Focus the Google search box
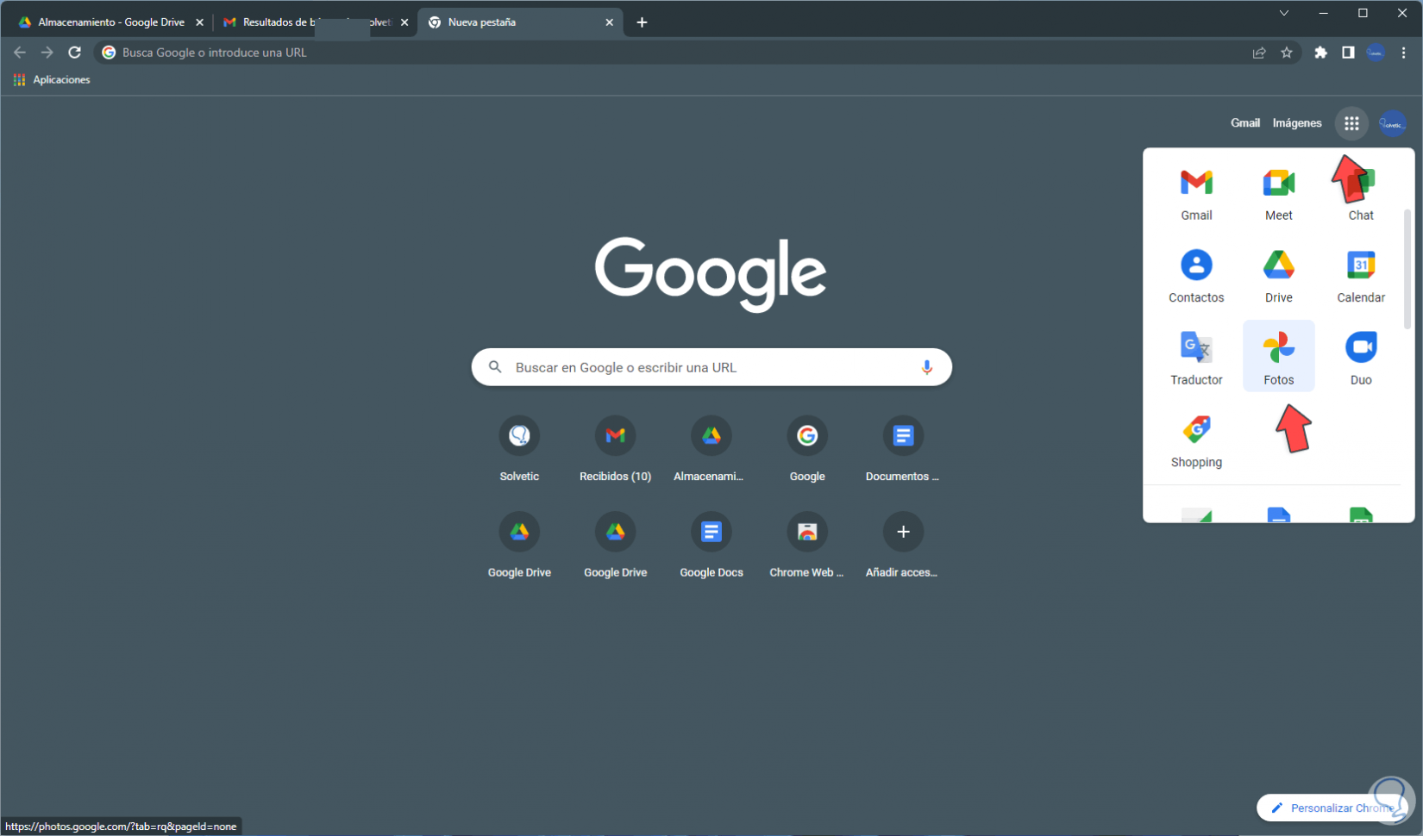The width and height of the screenshot is (1423, 836). coord(711,367)
